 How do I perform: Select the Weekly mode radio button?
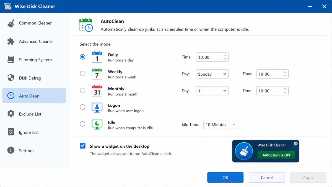coord(82,74)
